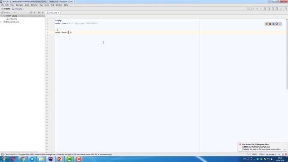This screenshot has width=288, height=162.
Task: Open Git master branch widget
Action: (271, 154)
